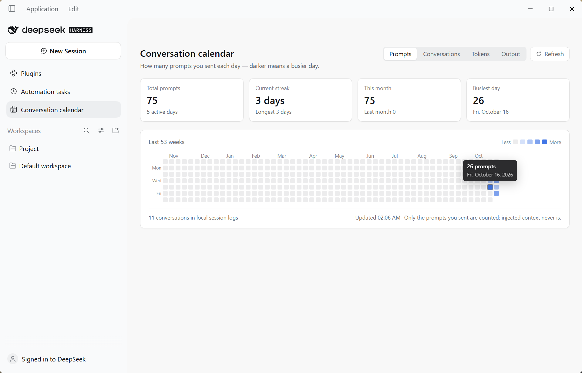Add a new workspace folder icon
The width and height of the screenshot is (582, 373).
point(116,131)
